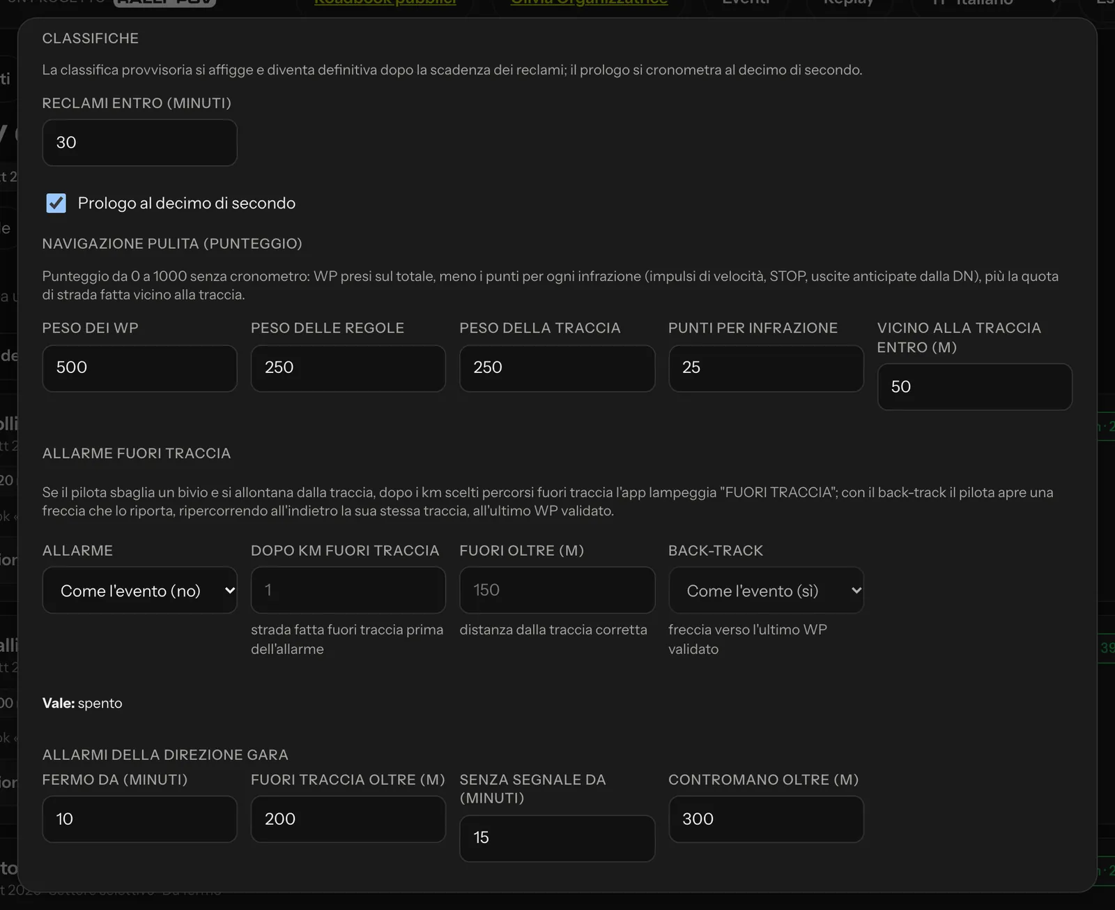
Task: Edit the Vicino alla traccia entro field
Action: click(974, 387)
